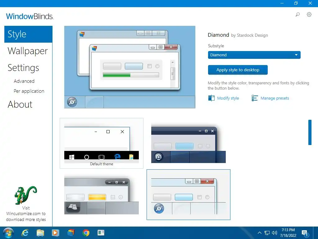Click the Wincustomize green lizard mascot
The width and height of the screenshot is (318, 239).
click(26, 195)
